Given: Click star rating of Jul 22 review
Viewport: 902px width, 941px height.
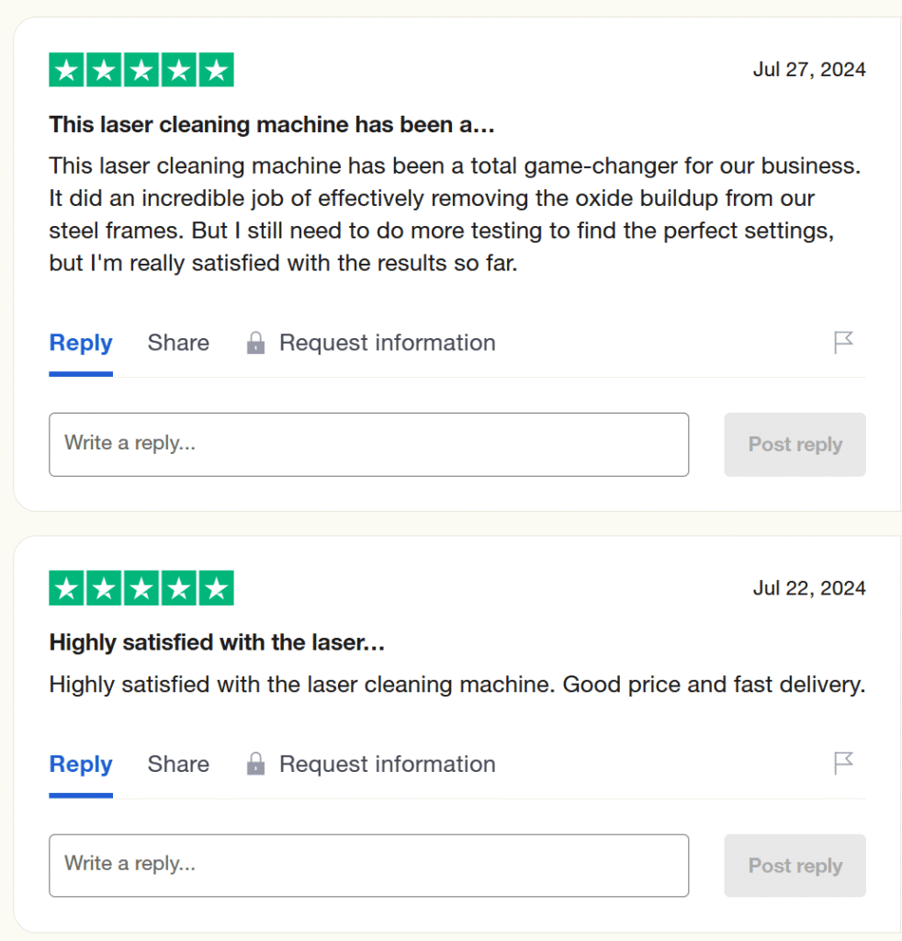Looking at the screenshot, I should coord(141,588).
